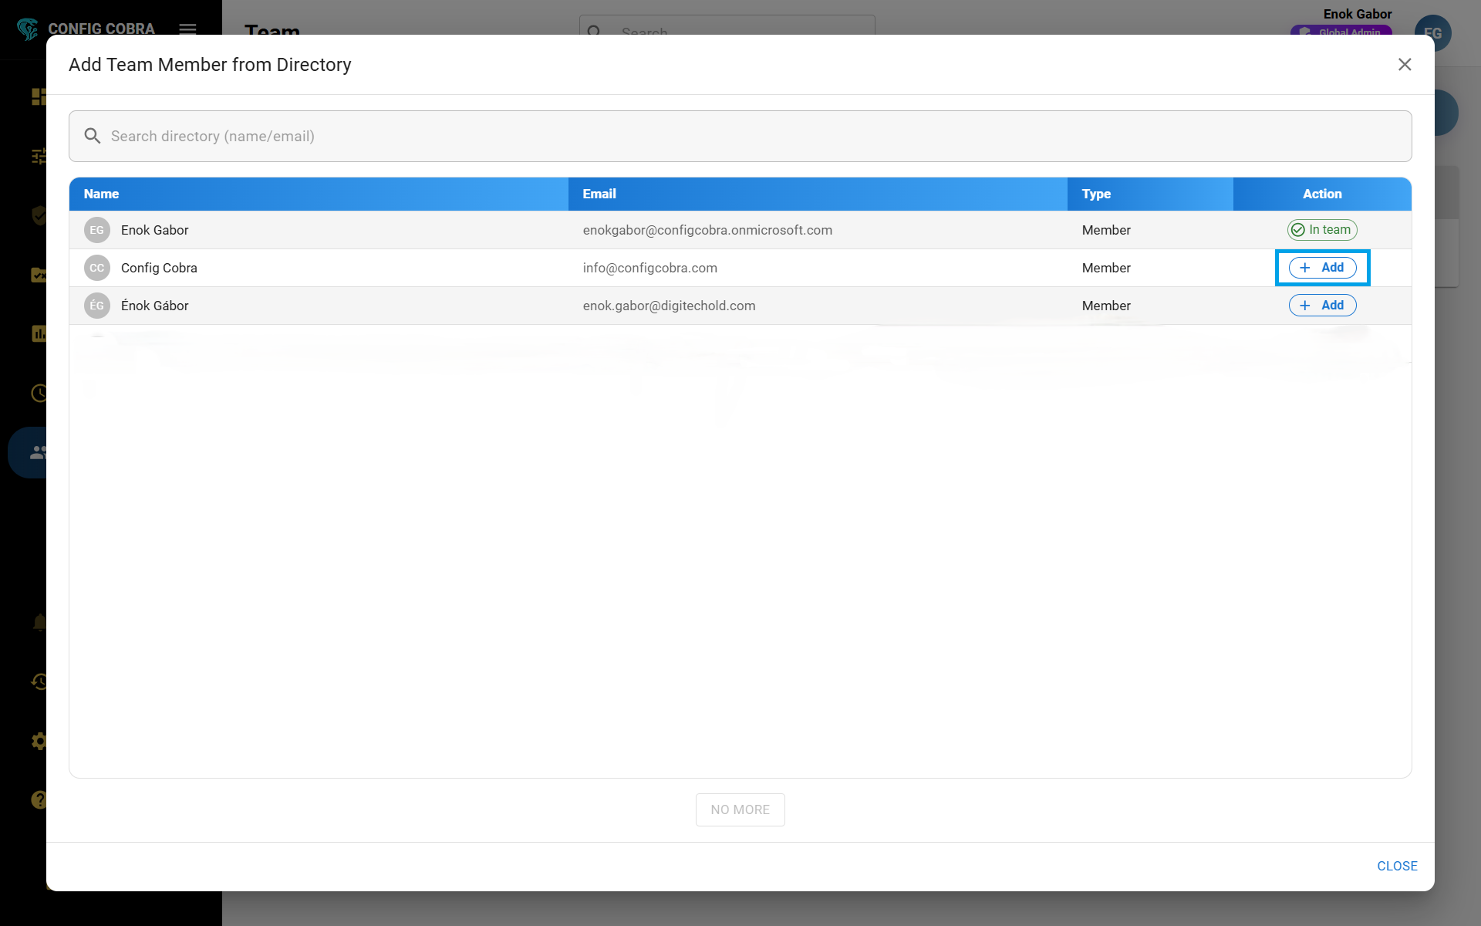Click the Type column header
The height and width of the screenshot is (926, 1481).
[x=1096, y=194]
